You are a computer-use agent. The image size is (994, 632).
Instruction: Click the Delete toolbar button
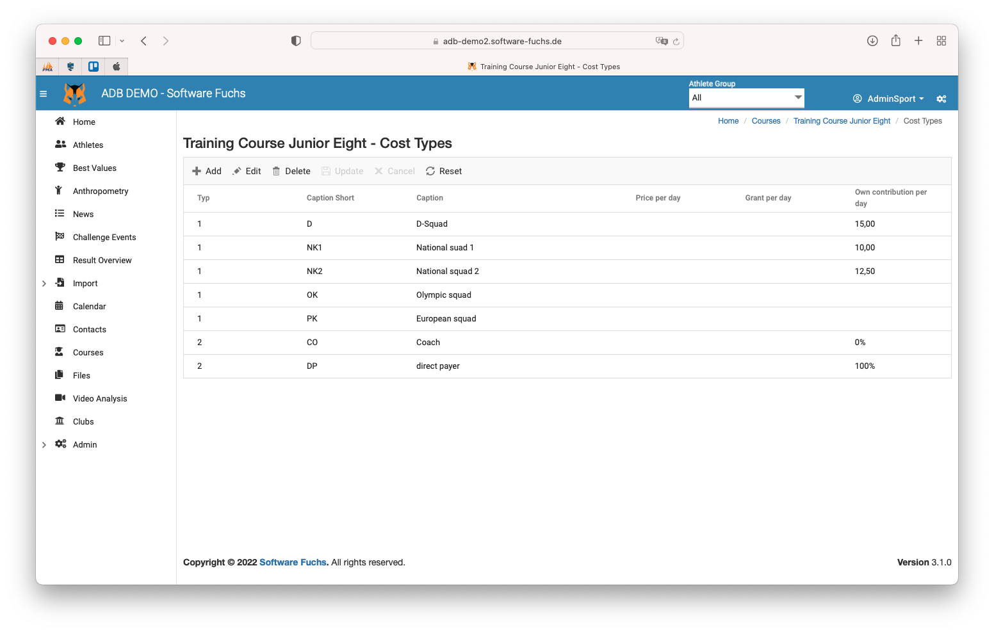click(x=291, y=171)
